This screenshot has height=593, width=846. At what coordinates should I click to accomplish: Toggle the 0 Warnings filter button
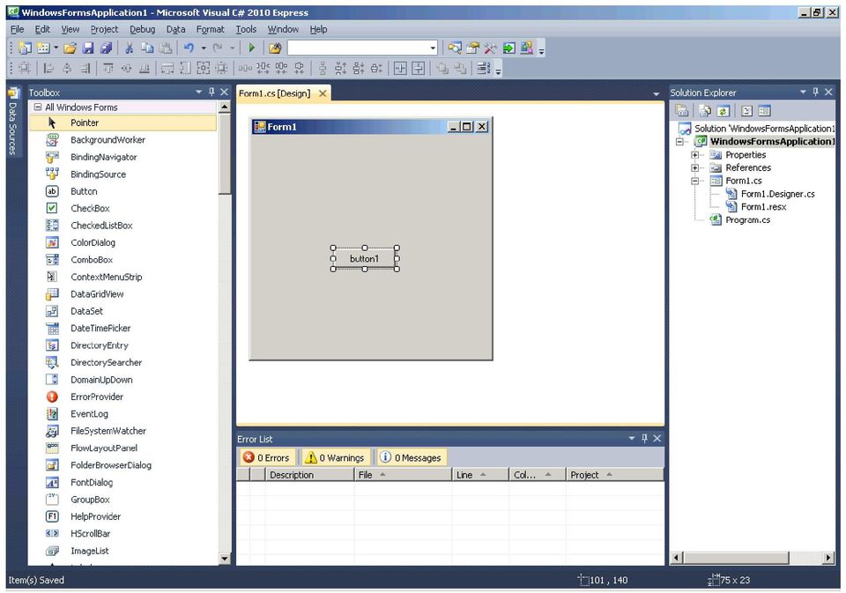(335, 457)
